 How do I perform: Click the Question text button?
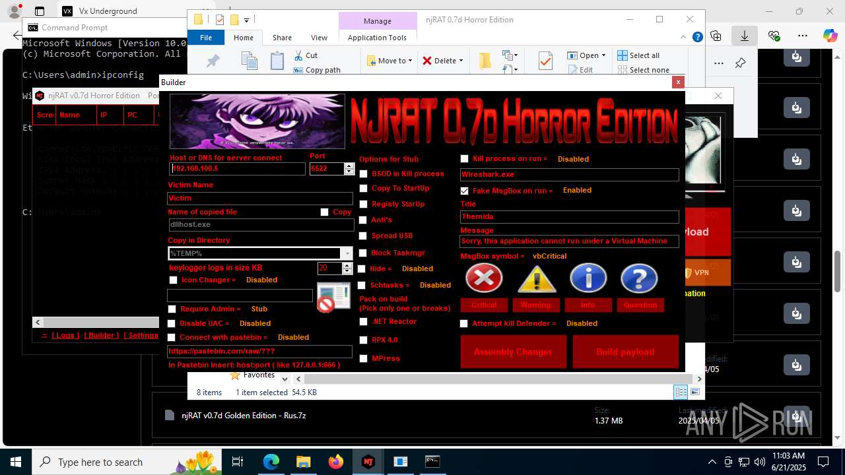coord(640,305)
